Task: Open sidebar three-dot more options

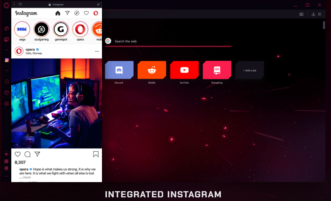Action: click(7, 176)
